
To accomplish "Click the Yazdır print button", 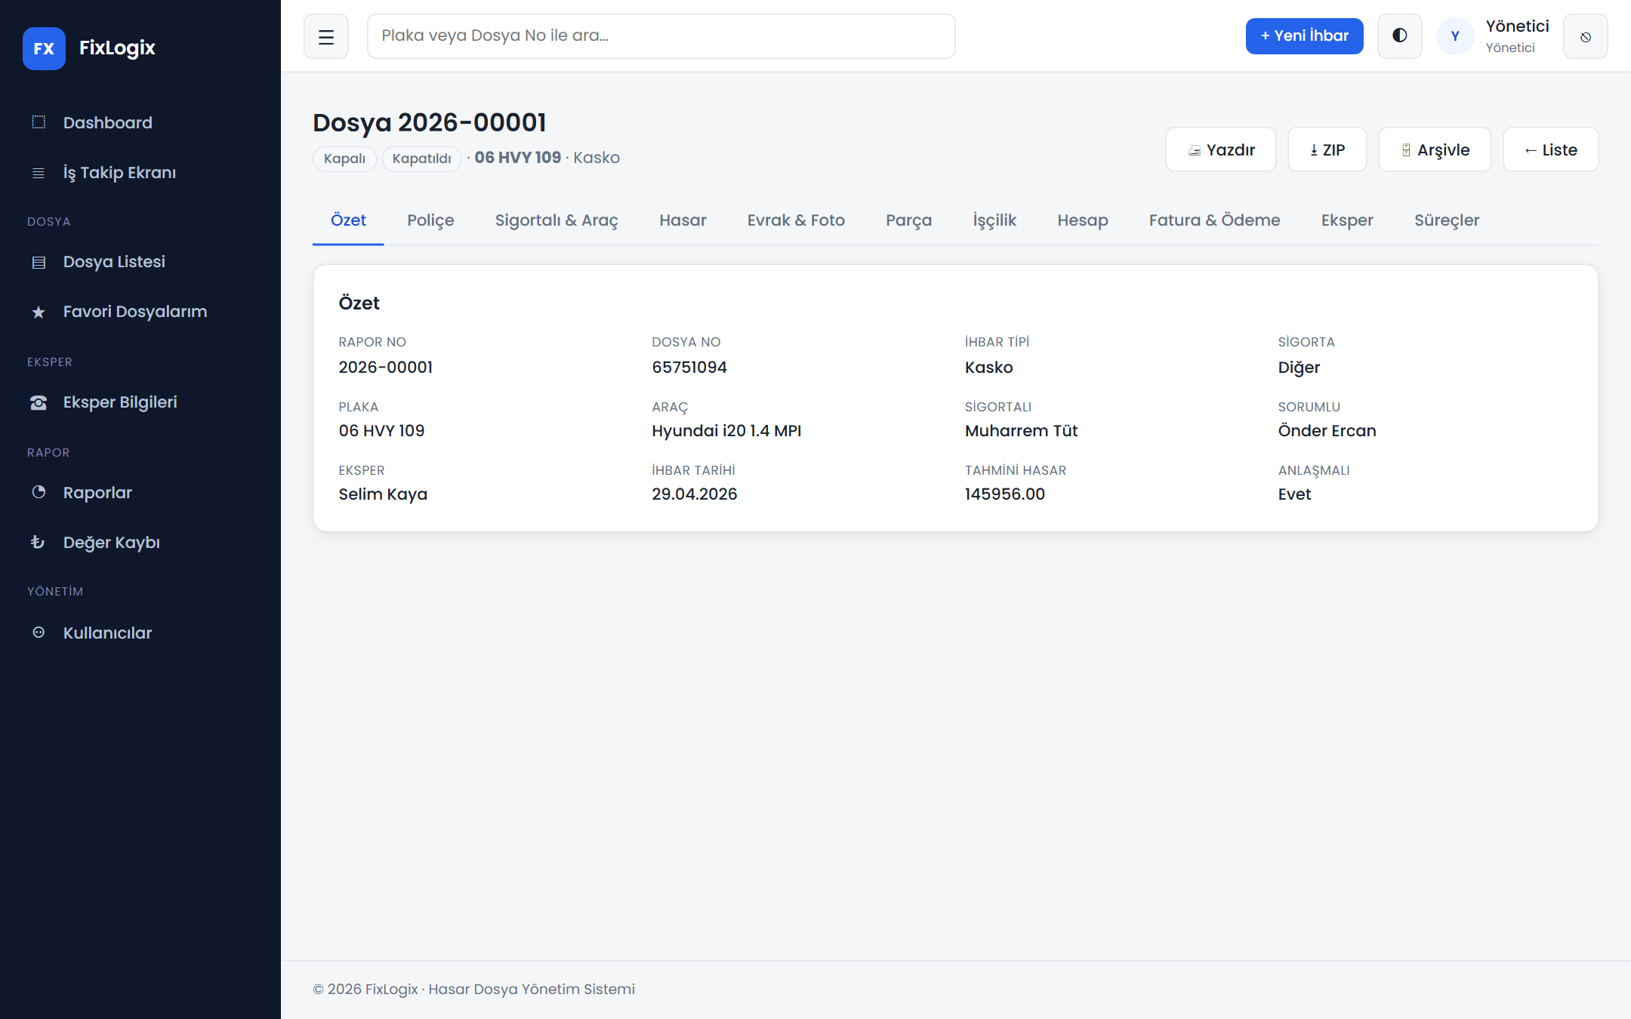I will click(1221, 149).
